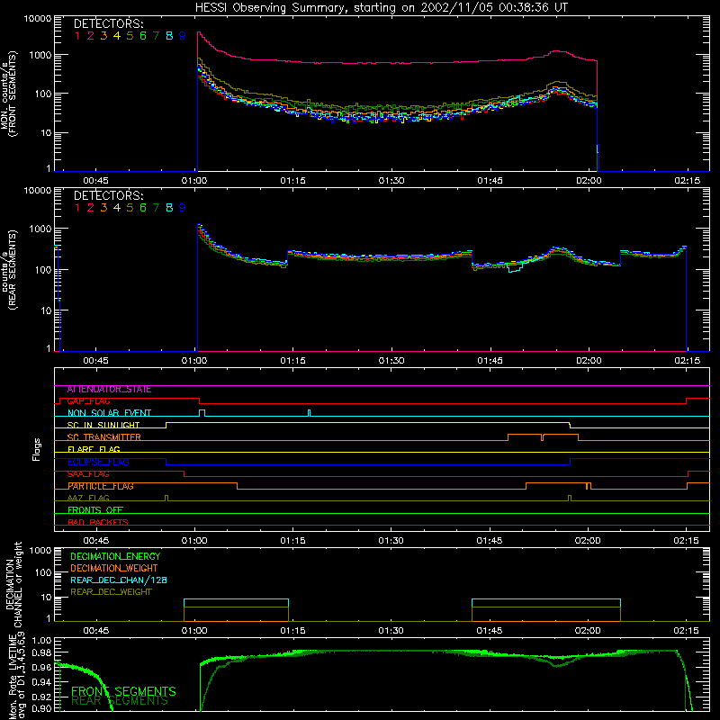This screenshot has width=720, height=720.
Task: Click the FRONT SEGMENTS livetime legend text
Action: [x=123, y=691]
